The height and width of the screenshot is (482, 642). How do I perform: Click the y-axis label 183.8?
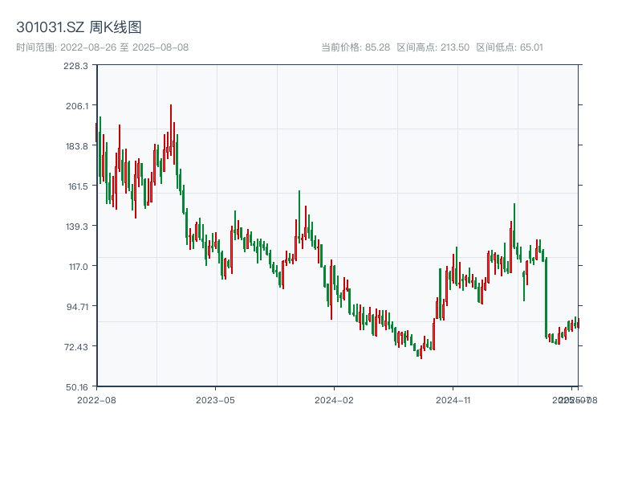(x=77, y=146)
